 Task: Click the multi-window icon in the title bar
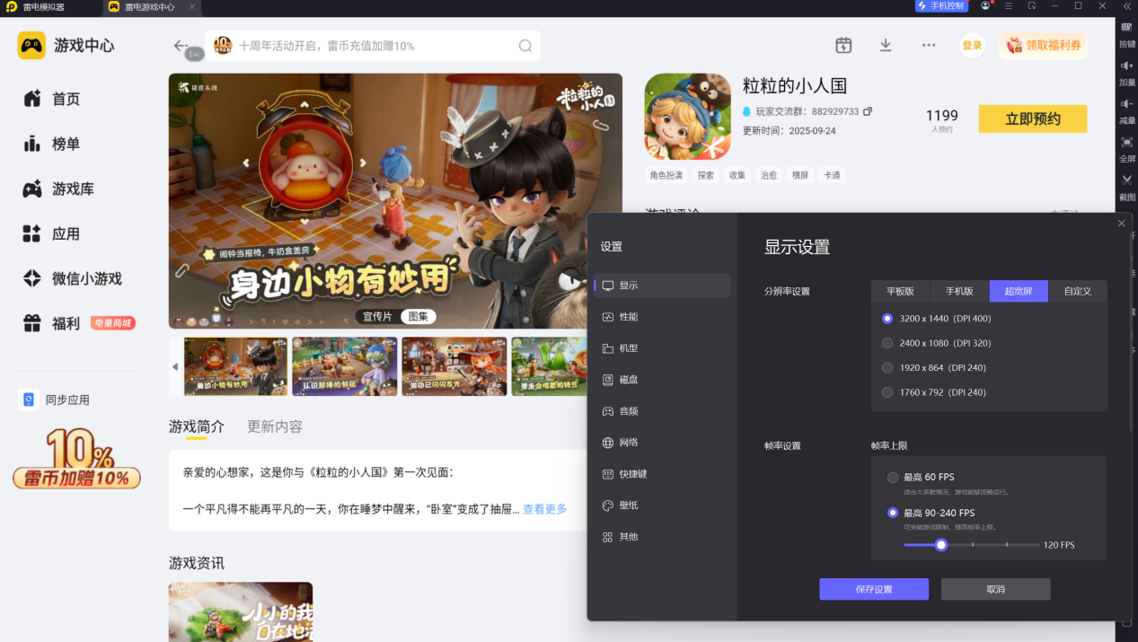(x=1032, y=5)
